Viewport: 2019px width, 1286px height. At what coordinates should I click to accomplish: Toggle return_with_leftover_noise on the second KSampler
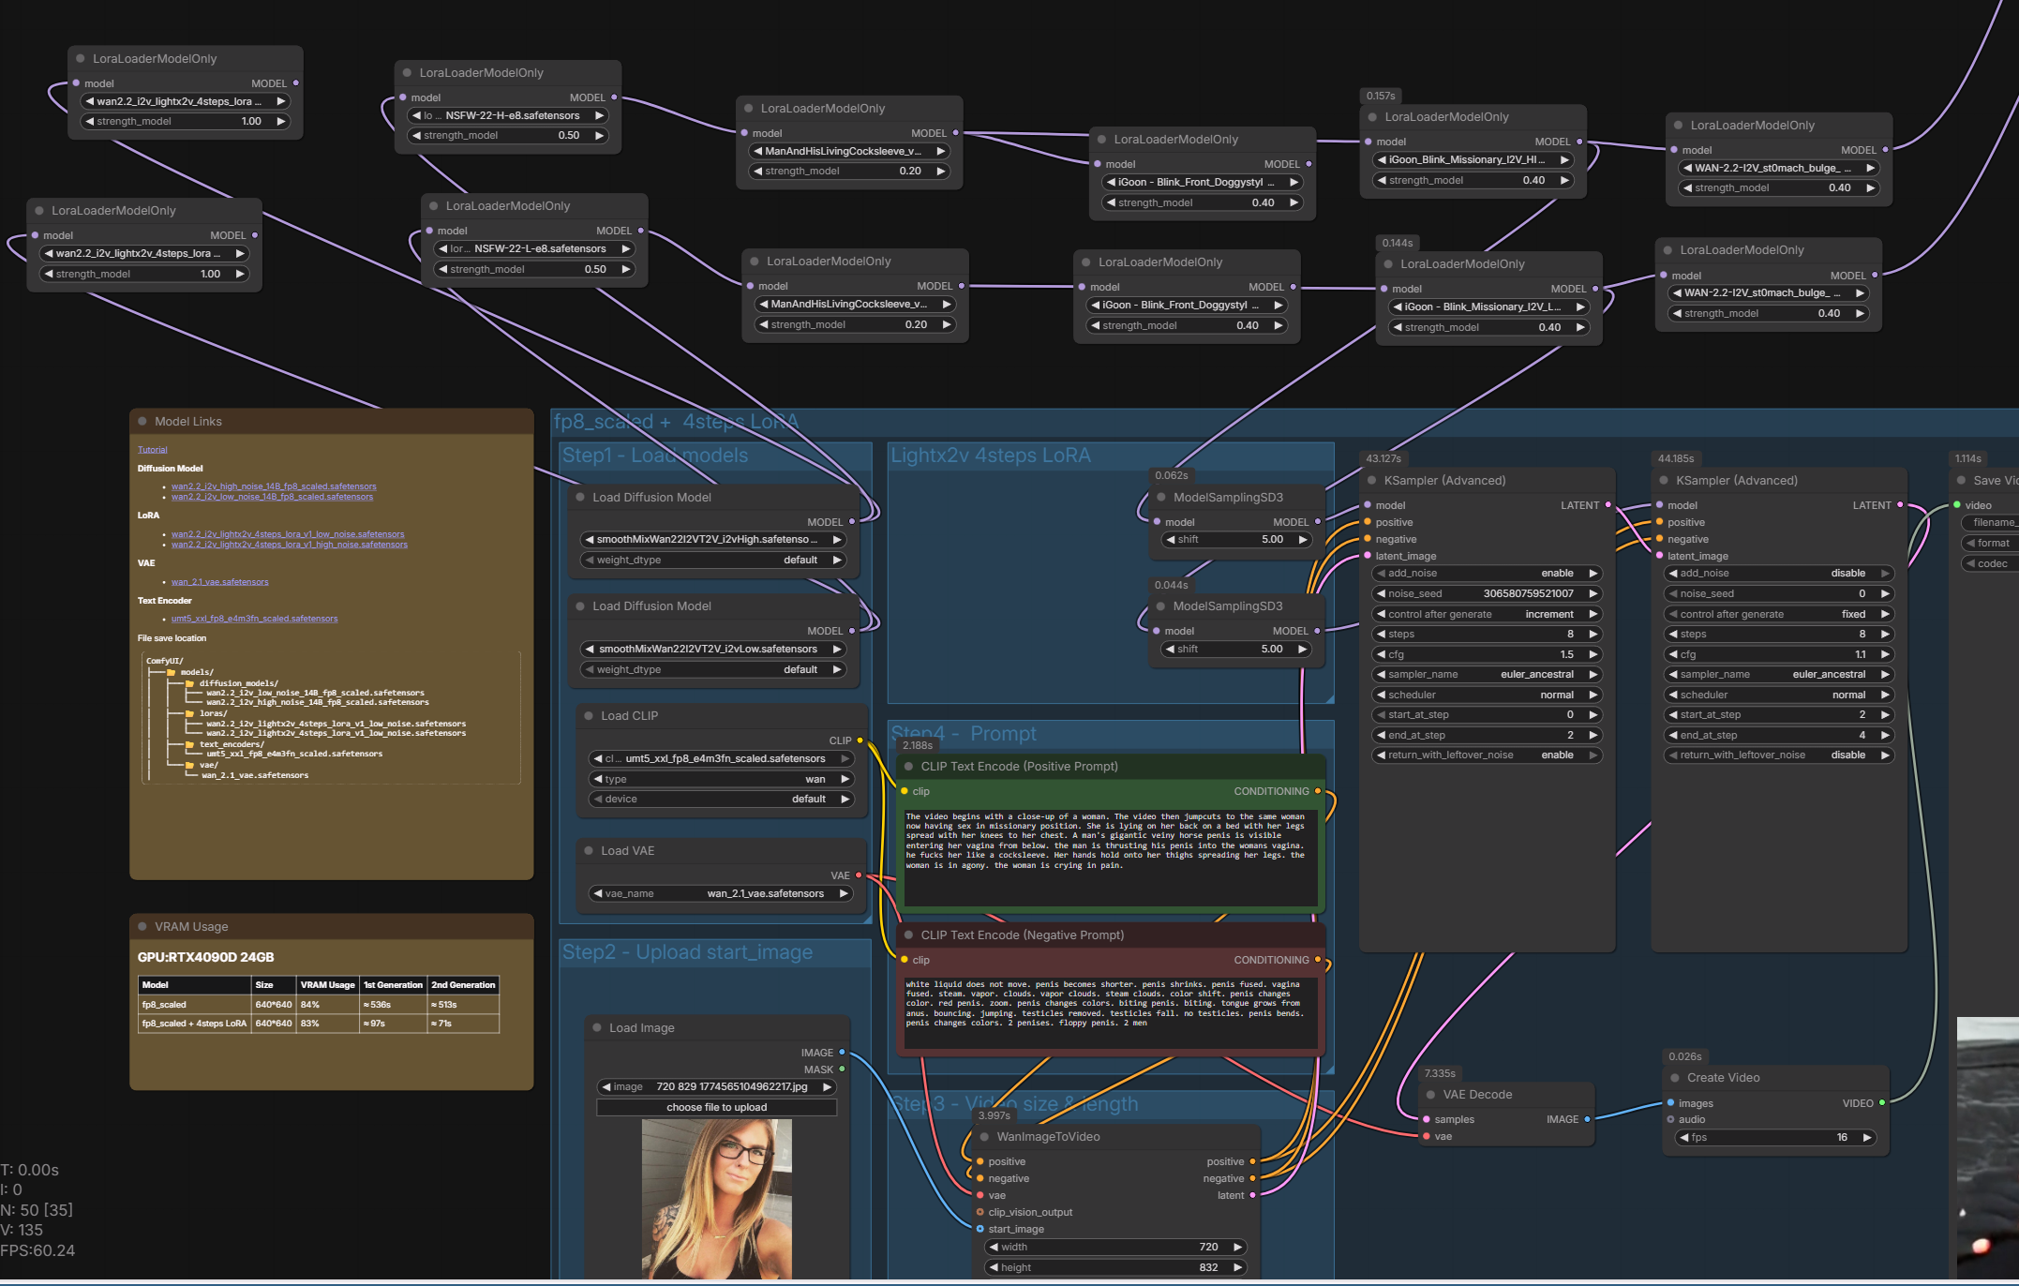click(1779, 755)
